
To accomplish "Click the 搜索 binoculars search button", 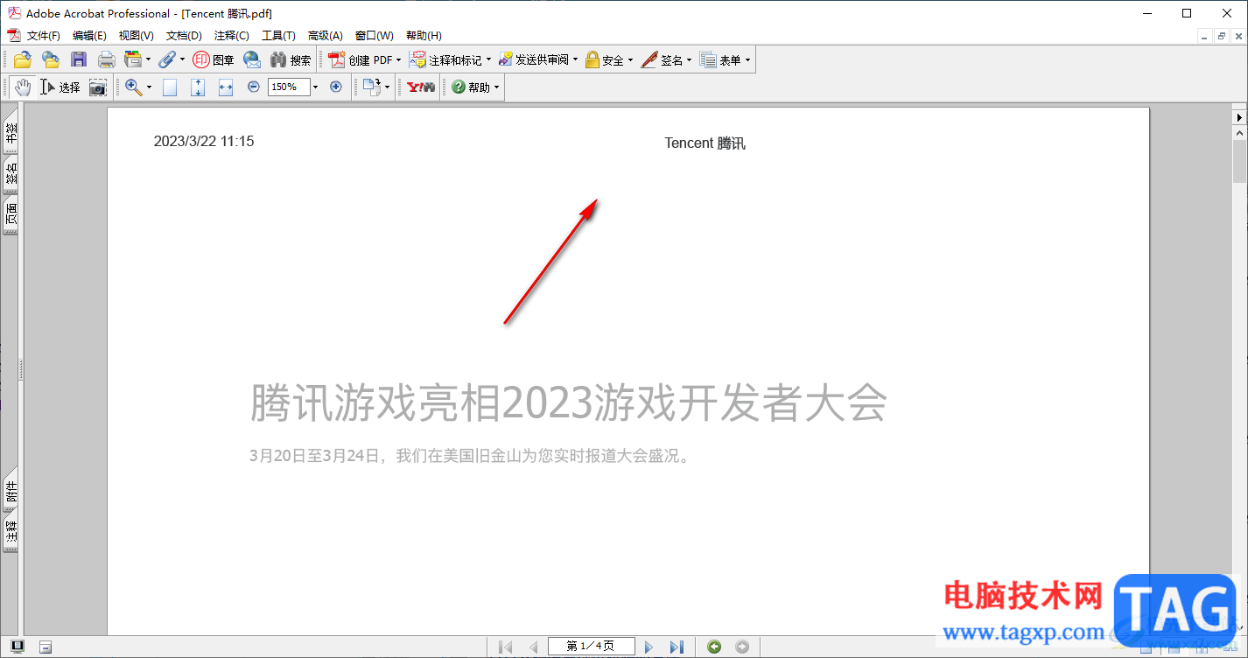I will click(291, 59).
